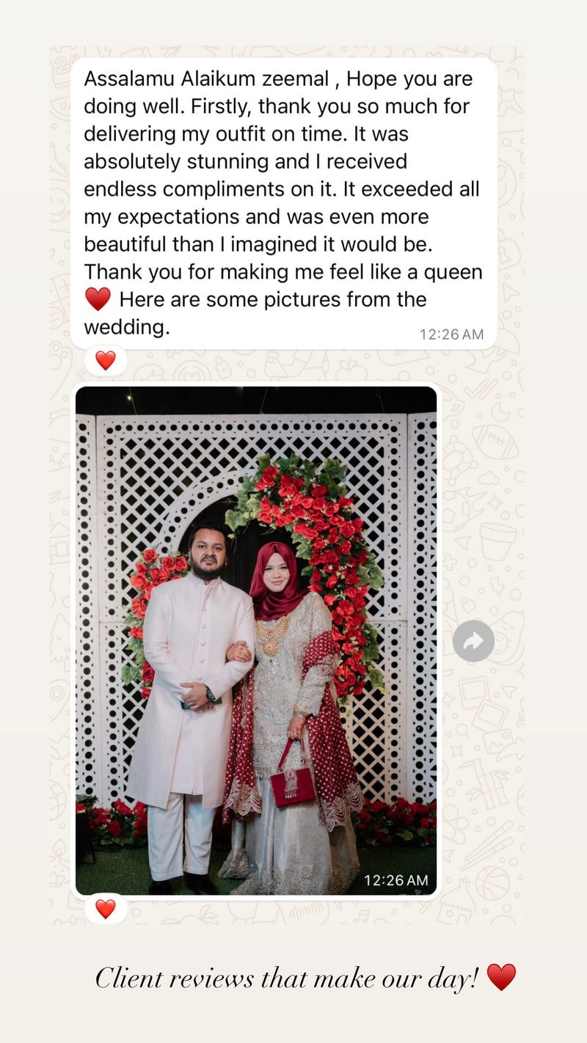
Task: Click the 'Client reviews that make our day!' caption
Action: coord(287,978)
